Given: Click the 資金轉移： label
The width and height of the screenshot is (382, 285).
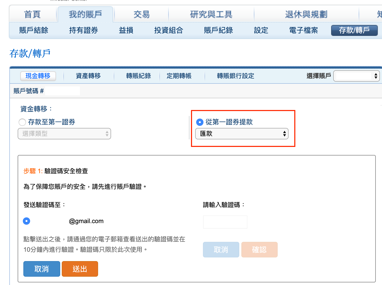Looking at the screenshot, I should 36,109.
